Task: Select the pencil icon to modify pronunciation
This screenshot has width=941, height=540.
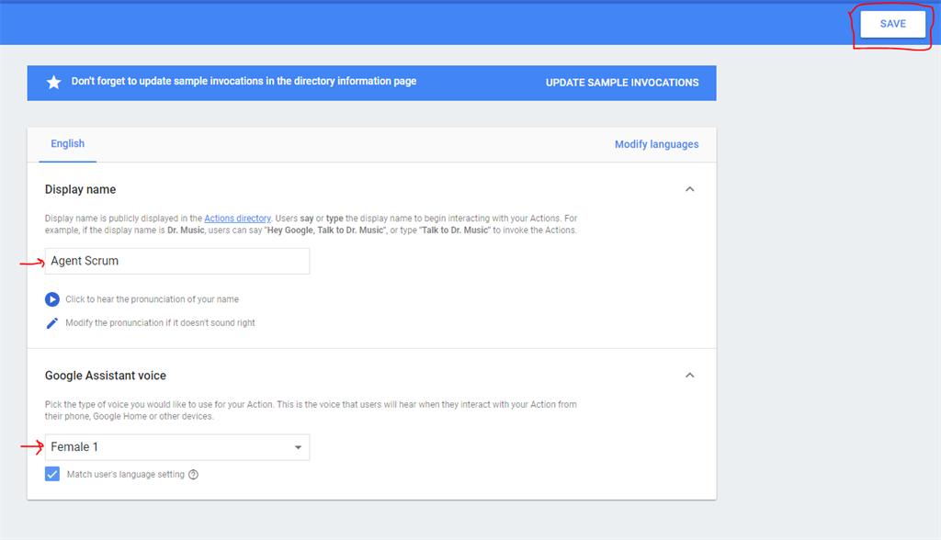Action: tap(52, 322)
